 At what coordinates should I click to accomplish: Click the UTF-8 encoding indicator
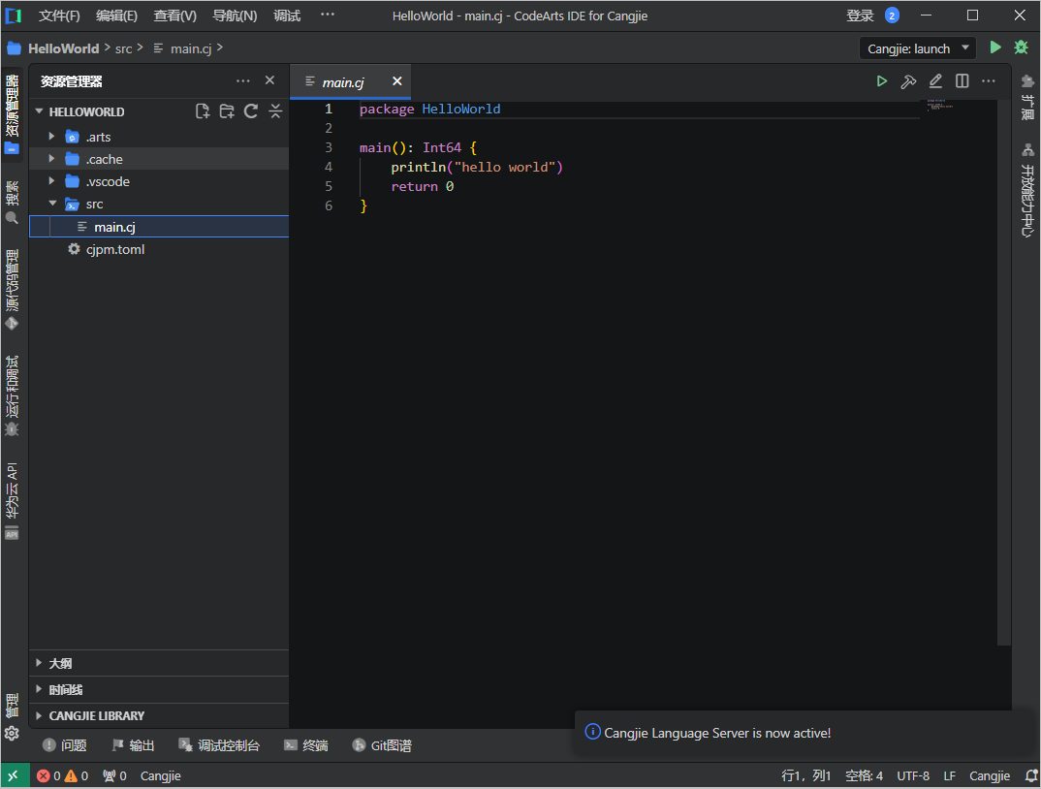[913, 775]
